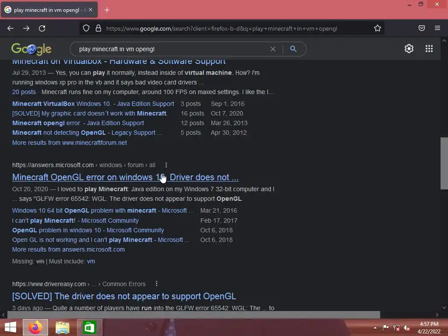Open Microsoft Store from taskbar
The height and width of the screenshot is (336, 448).
89,327
